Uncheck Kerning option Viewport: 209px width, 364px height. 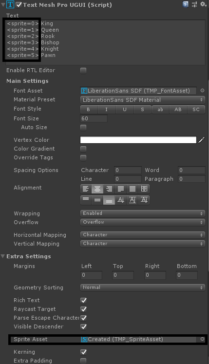(83, 352)
